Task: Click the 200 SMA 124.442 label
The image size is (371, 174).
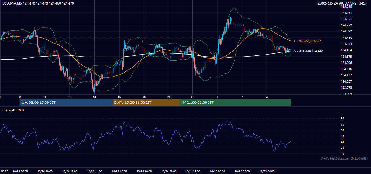Action: point(308,51)
